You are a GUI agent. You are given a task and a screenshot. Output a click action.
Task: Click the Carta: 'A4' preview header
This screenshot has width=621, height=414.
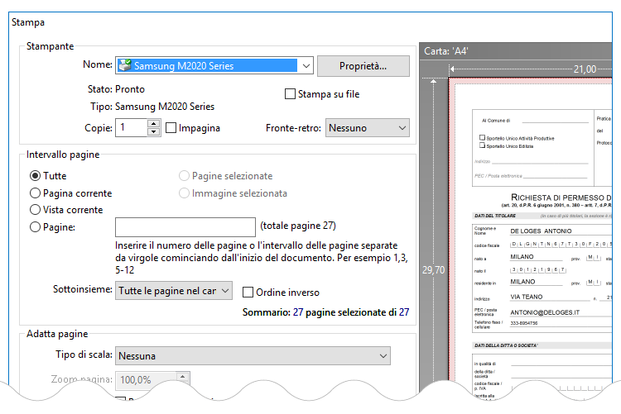click(x=446, y=51)
